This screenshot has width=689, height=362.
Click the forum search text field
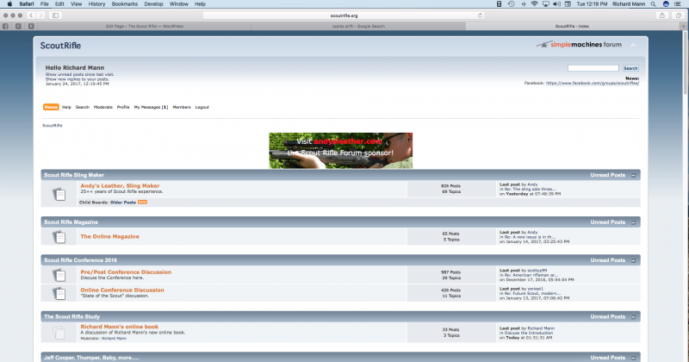click(x=593, y=68)
